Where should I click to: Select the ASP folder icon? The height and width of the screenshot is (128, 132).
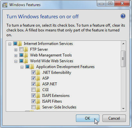38,78
